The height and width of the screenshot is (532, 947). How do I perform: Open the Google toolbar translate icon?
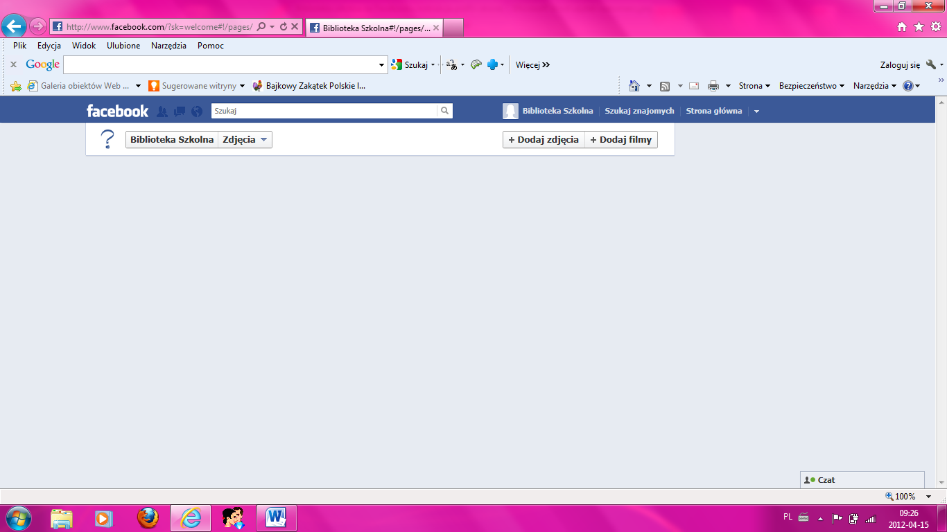tap(453, 64)
